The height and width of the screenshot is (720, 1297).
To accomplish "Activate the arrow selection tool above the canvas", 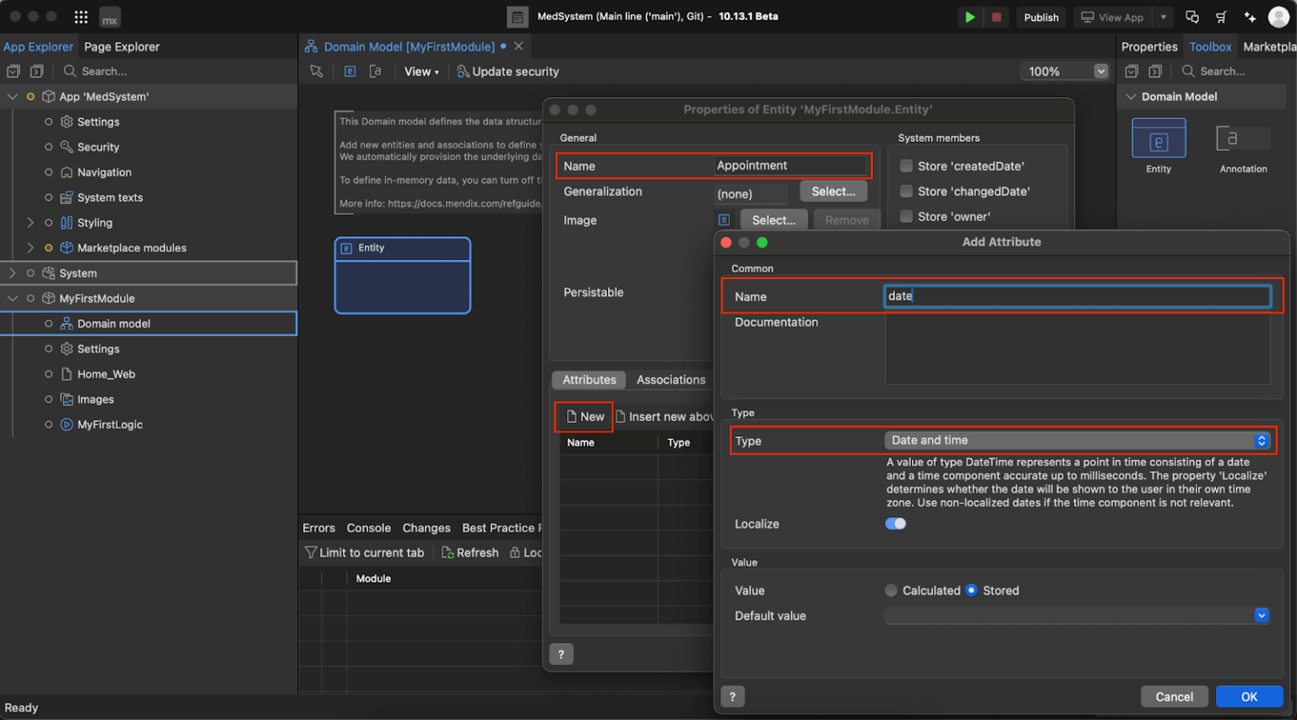I will pyautogui.click(x=316, y=72).
